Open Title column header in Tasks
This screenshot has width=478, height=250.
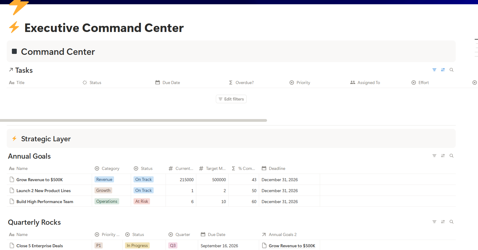[x=17, y=83]
